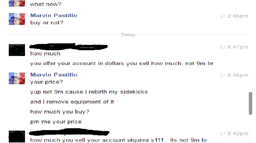Click the redacted sender name above 'how much'
The height and width of the screenshot is (143, 256).
[x=68, y=47]
